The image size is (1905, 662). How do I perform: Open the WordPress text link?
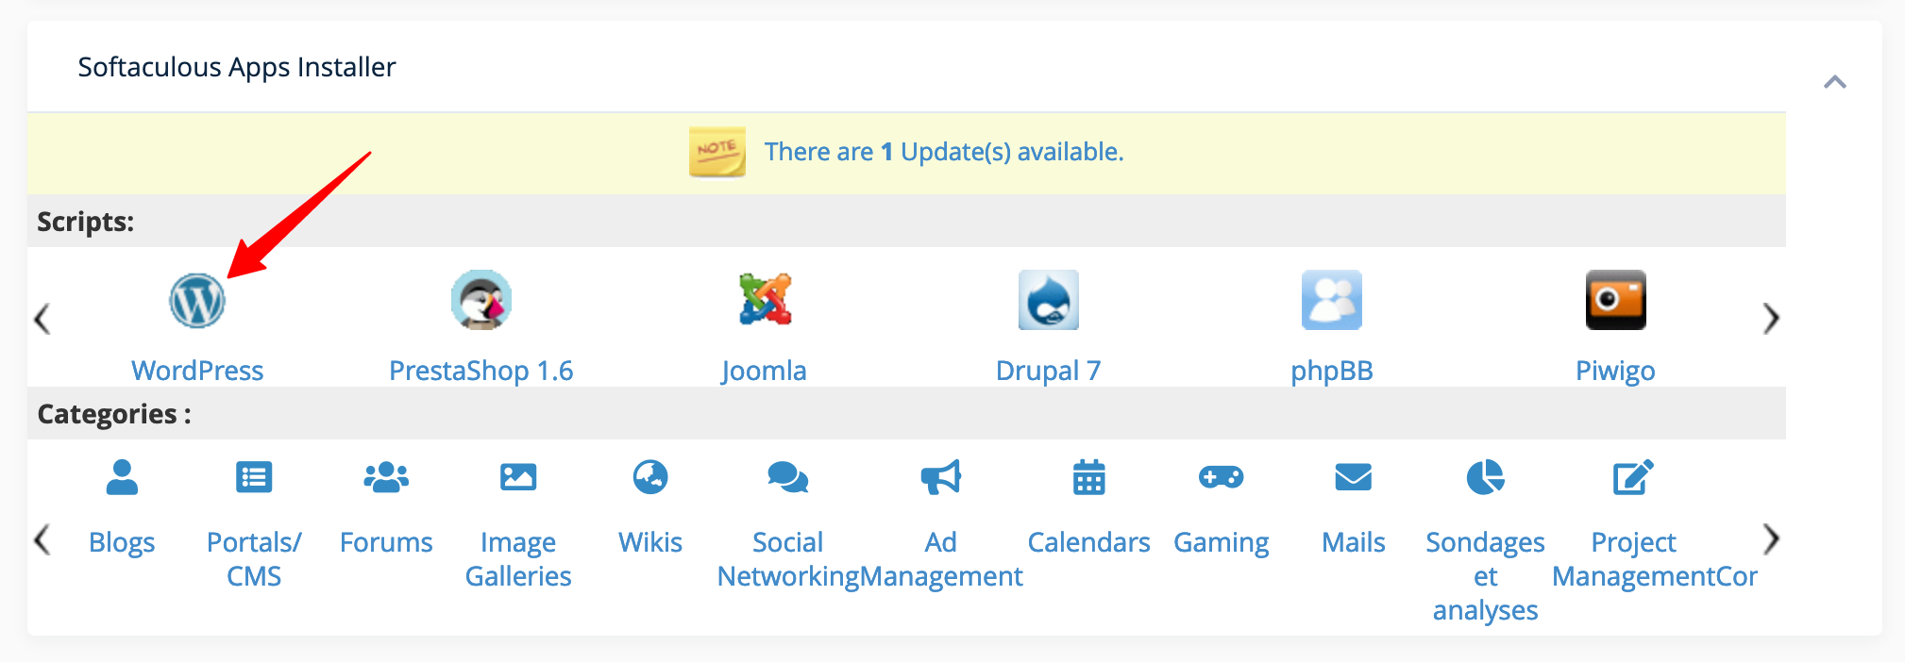[197, 371]
